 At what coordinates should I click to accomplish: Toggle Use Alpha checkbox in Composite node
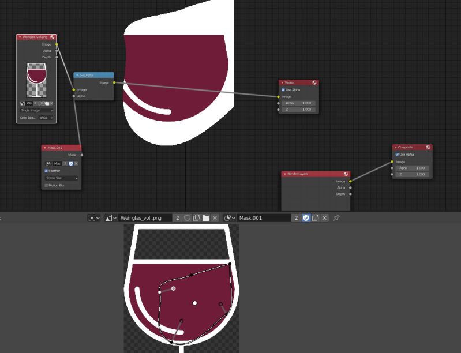click(x=397, y=155)
